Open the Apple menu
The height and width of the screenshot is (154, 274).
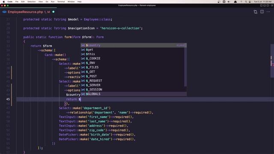point(4,2)
